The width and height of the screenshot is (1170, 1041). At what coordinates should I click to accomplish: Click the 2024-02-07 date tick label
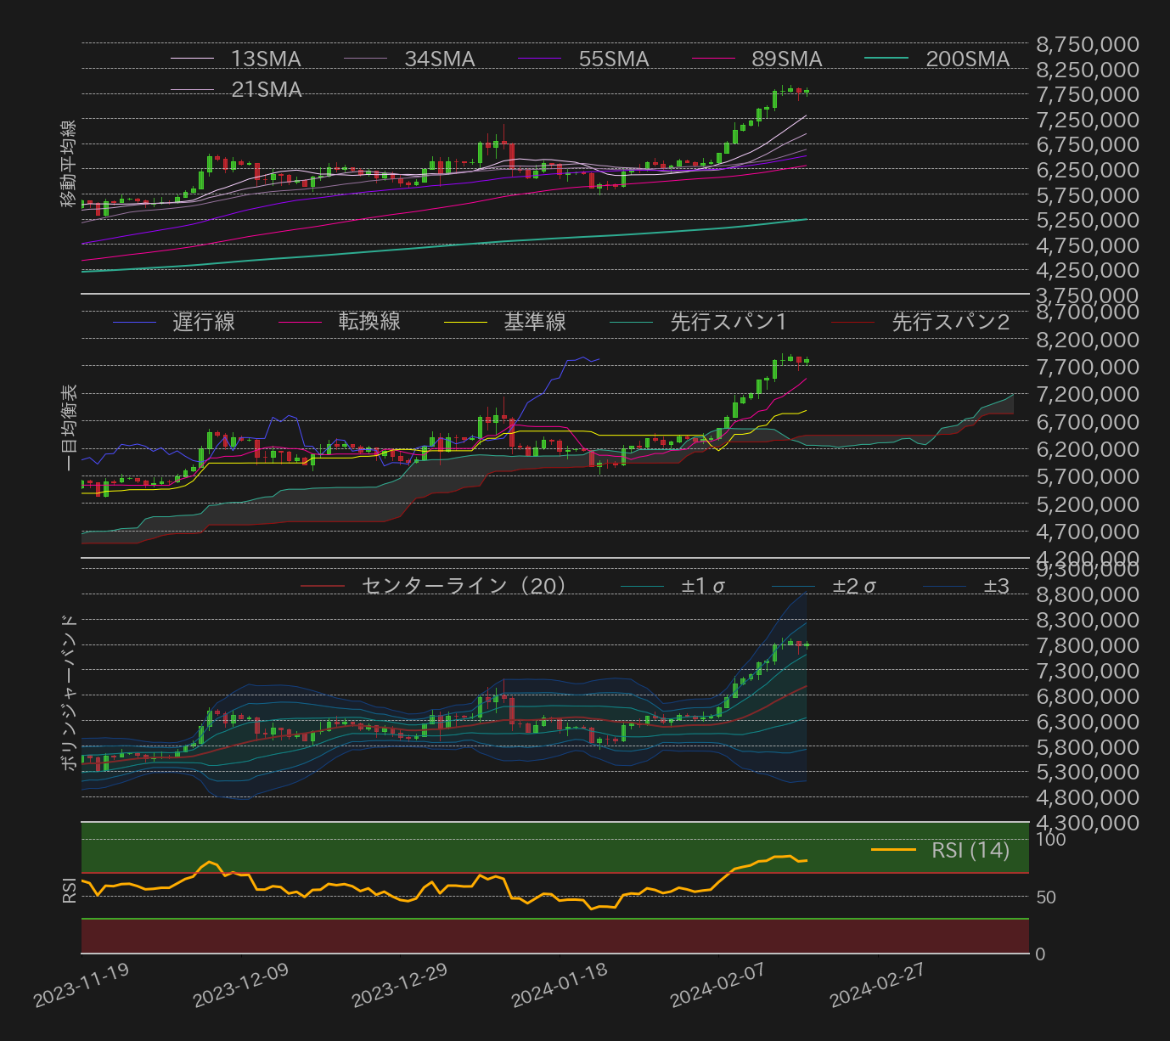[717, 985]
